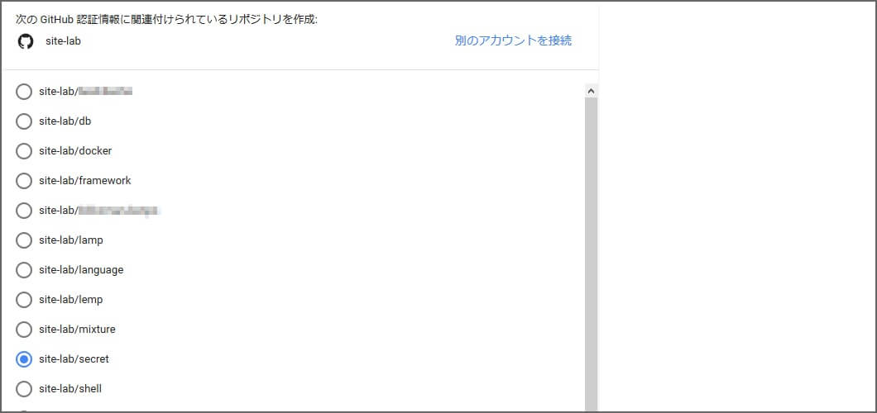Pick the site-lab/language radio option
The image size is (877, 413).
(x=24, y=270)
